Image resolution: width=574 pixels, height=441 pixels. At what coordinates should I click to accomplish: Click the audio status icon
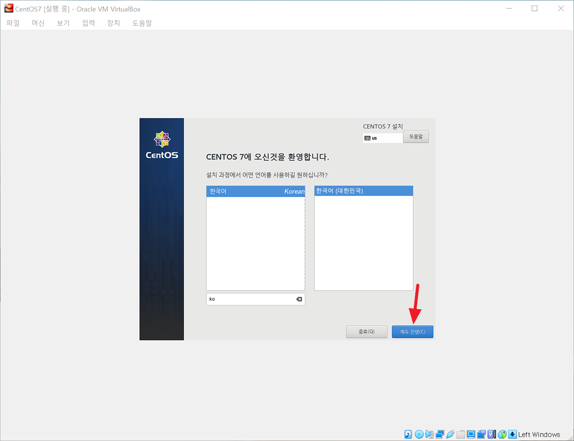coord(429,434)
